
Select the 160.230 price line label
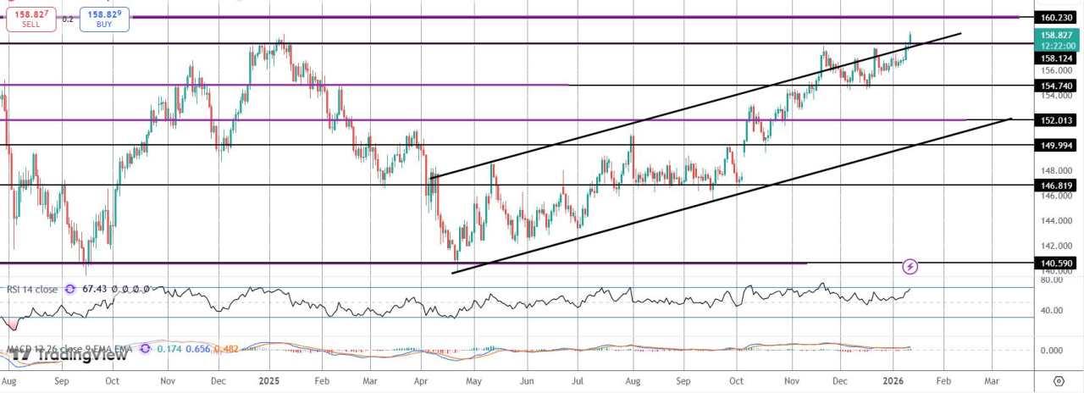[x=1056, y=17]
